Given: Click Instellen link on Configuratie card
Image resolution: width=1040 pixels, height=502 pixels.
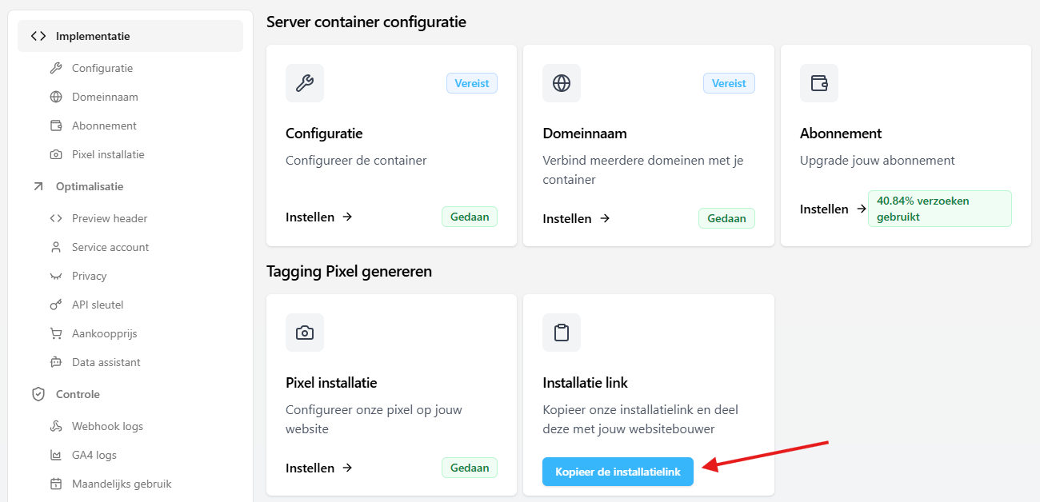Looking at the screenshot, I should 318,217.
